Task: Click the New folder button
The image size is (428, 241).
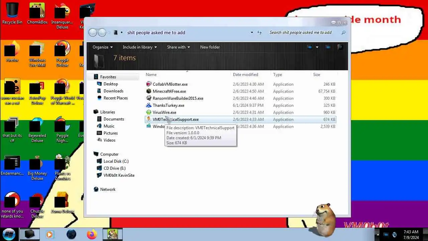Action: 210,47
